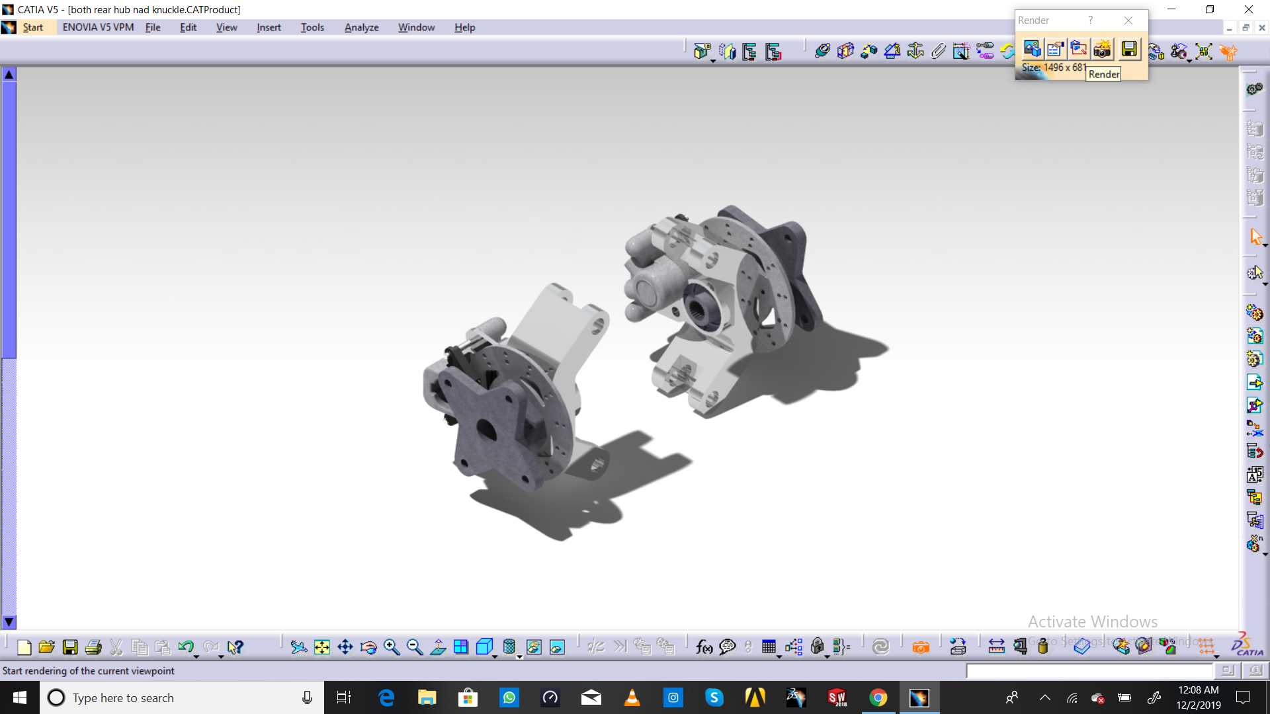
Task: Open the Insert menu
Action: 269,27
